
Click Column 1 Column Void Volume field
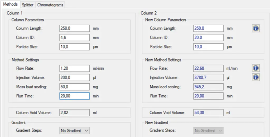coord(74,113)
